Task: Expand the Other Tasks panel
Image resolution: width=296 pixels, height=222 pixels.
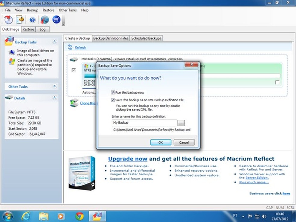Action: (x=54, y=86)
